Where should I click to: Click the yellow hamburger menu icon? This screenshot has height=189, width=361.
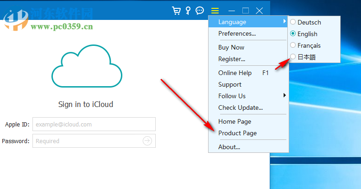(215, 10)
